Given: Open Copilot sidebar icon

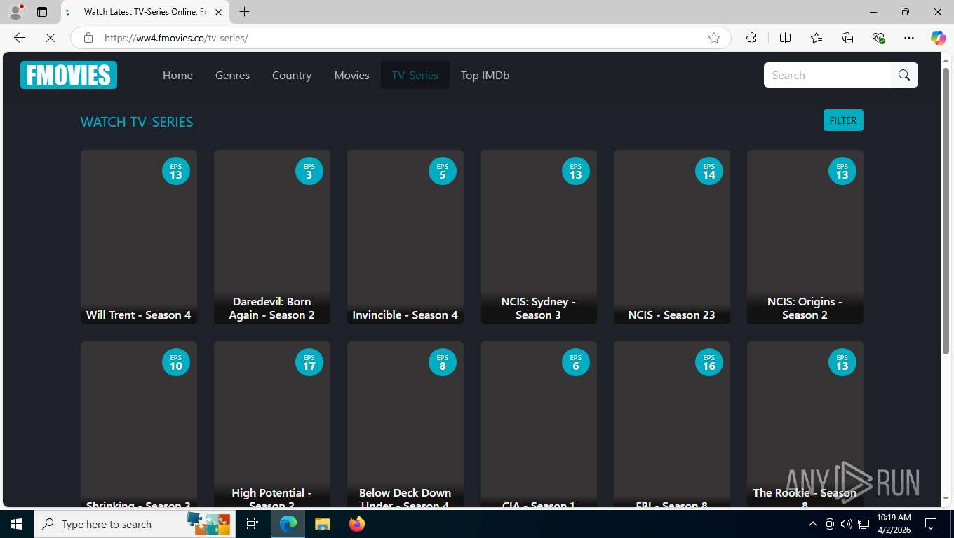Looking at the screenshot, I should [939, 38].
